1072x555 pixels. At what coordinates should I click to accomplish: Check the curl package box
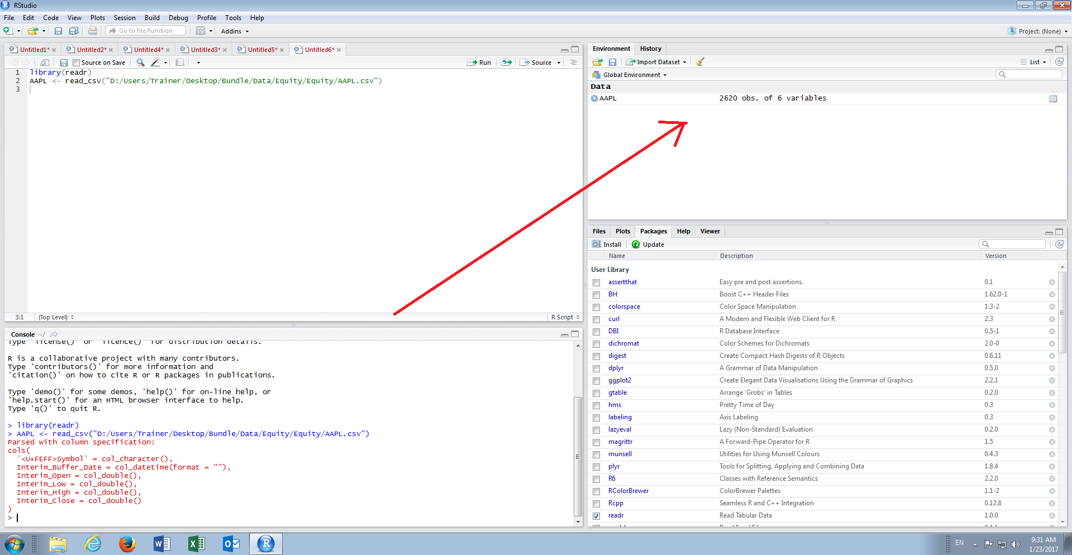tap(597, 319)
